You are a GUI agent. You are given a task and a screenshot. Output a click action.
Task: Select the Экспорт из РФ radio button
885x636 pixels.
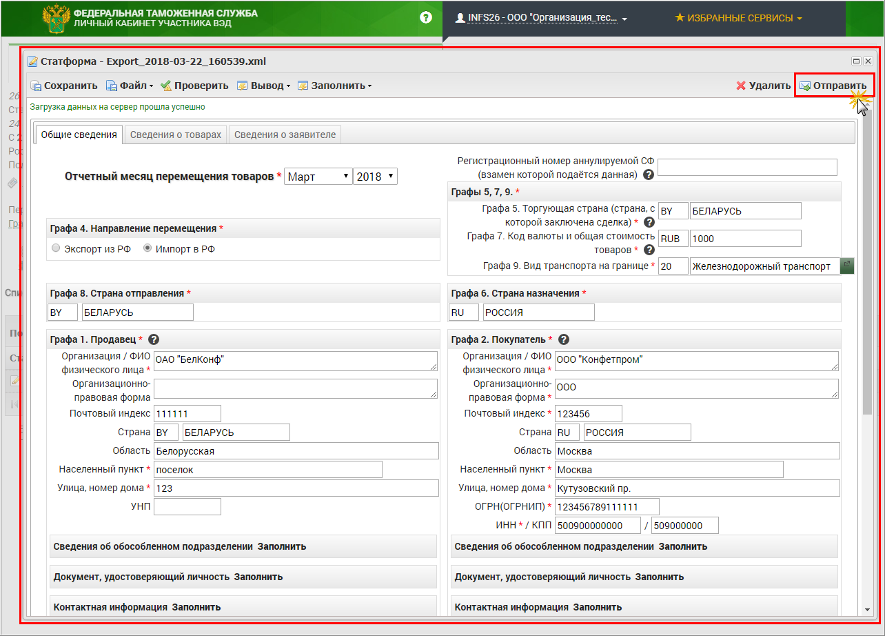coord(57,249)
